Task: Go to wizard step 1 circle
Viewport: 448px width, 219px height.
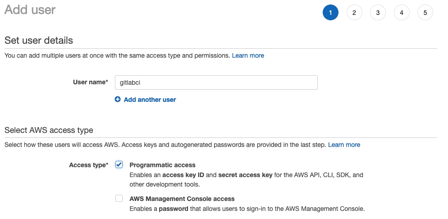Action: point(330,13)
